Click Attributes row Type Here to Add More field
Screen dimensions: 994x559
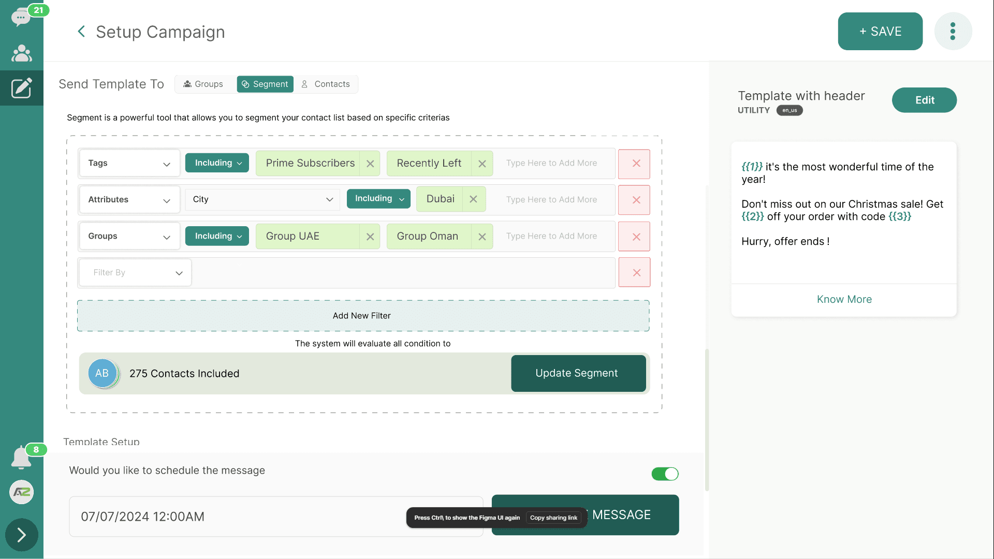pos(551,200)
